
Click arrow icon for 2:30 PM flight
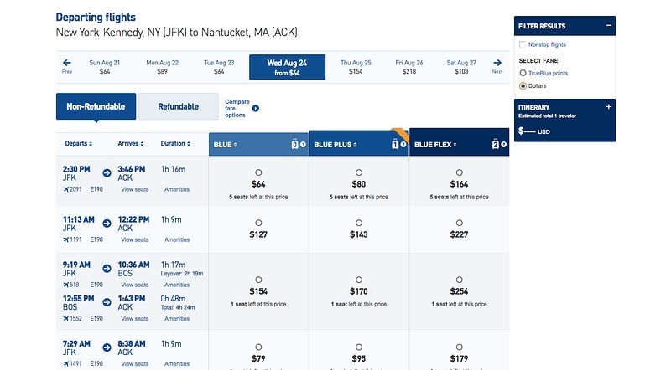point(107,173)
